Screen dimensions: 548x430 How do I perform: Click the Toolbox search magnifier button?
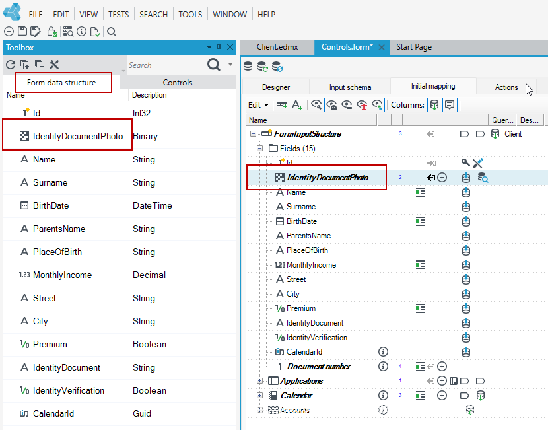[213, 65]
